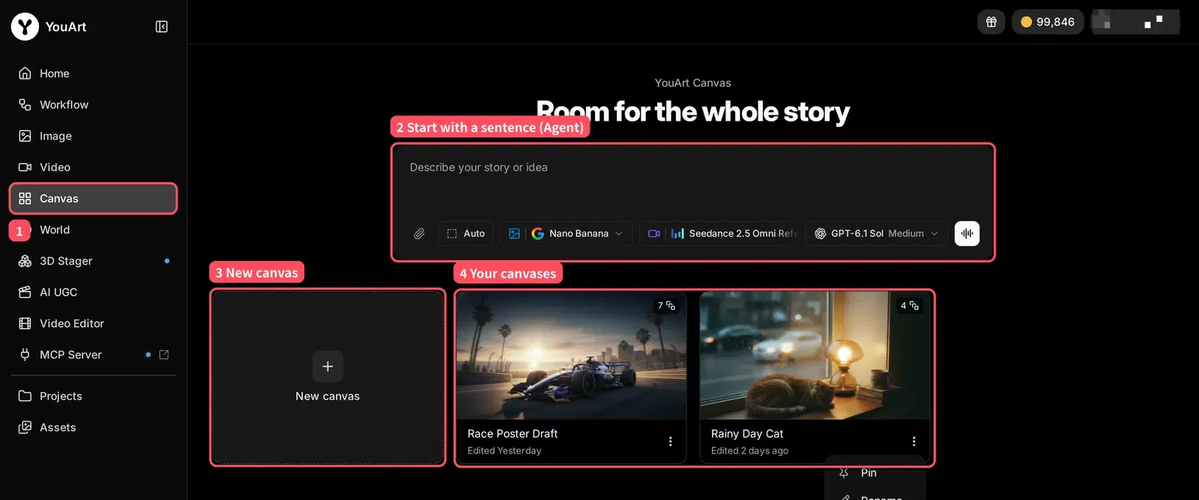Image resolution: width=1199 pixels, height=500 pixels.
Task: Click the 'Race Poster Draft' title text
Action: tap(513, 433)
